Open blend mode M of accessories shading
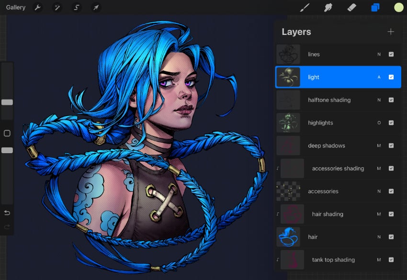Image resolution: width=407 pixels, height=280 pixels. click(379, 168)
